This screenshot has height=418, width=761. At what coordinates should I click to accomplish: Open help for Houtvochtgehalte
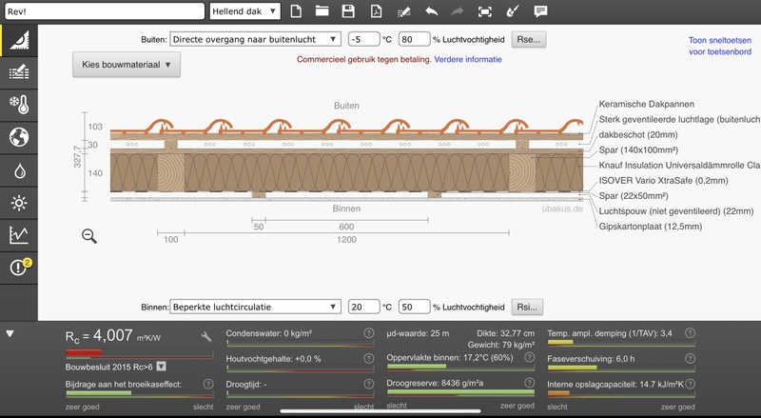click(x=369, y=358)
